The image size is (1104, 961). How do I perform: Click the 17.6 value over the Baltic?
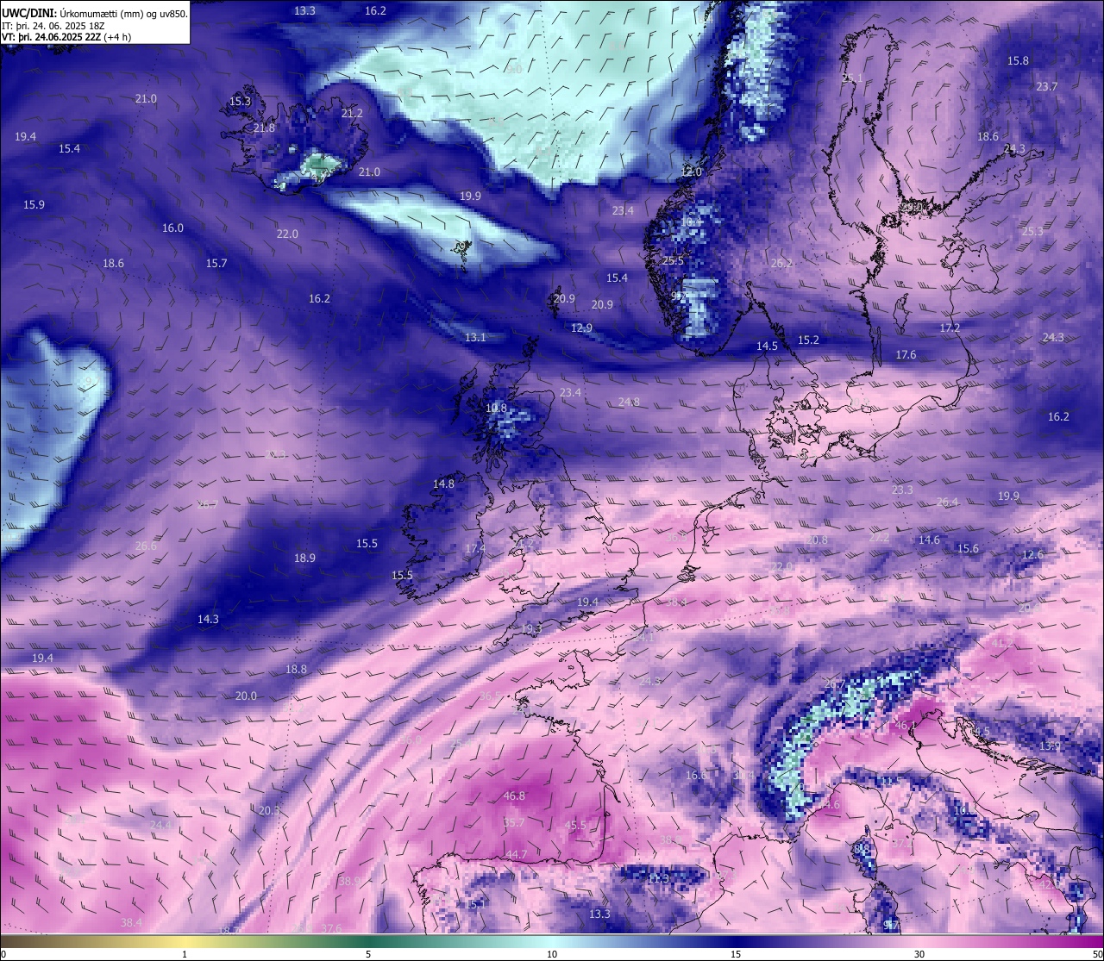pos(906,355)
